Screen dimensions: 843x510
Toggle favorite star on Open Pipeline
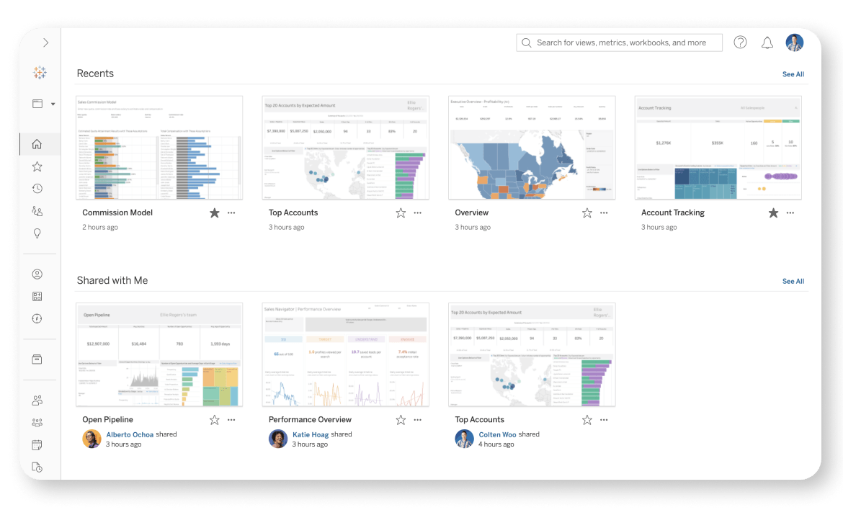coord(214,420)
